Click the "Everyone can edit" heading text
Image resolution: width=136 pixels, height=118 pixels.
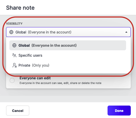(35, 78)
